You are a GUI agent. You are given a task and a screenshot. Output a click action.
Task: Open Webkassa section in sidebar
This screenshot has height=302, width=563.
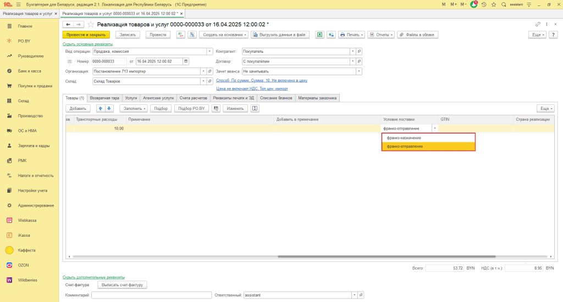pos(27,220)
